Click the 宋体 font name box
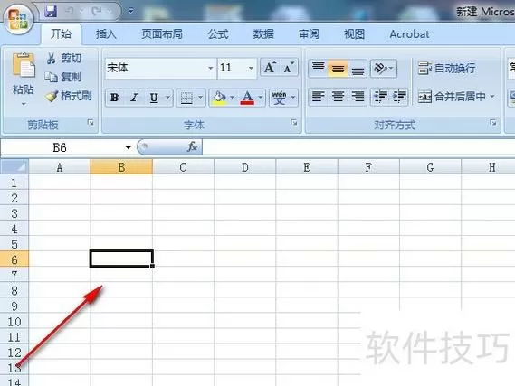 click(156, 68)
